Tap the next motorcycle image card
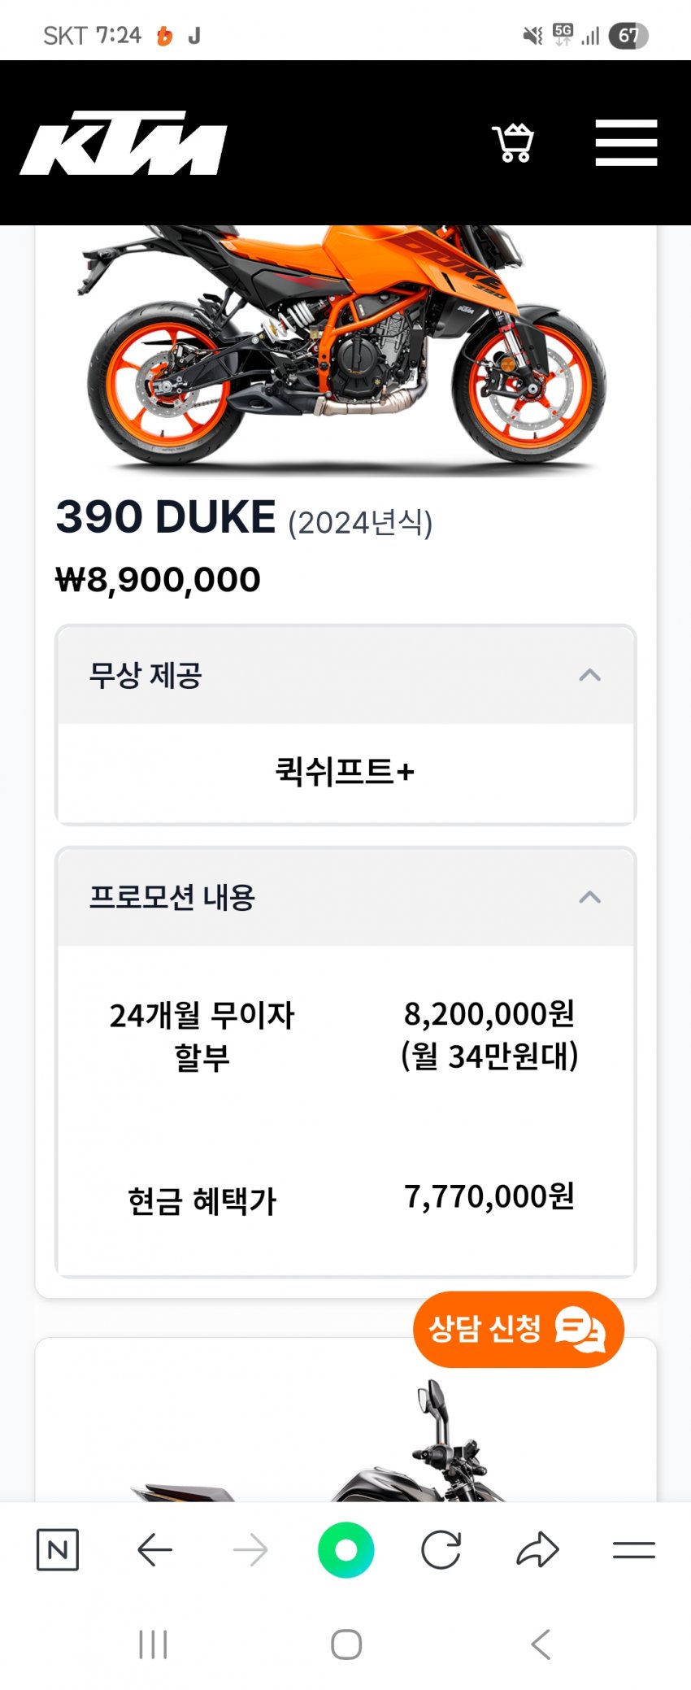691x1690 pixels. click(x=345, y=1420)
